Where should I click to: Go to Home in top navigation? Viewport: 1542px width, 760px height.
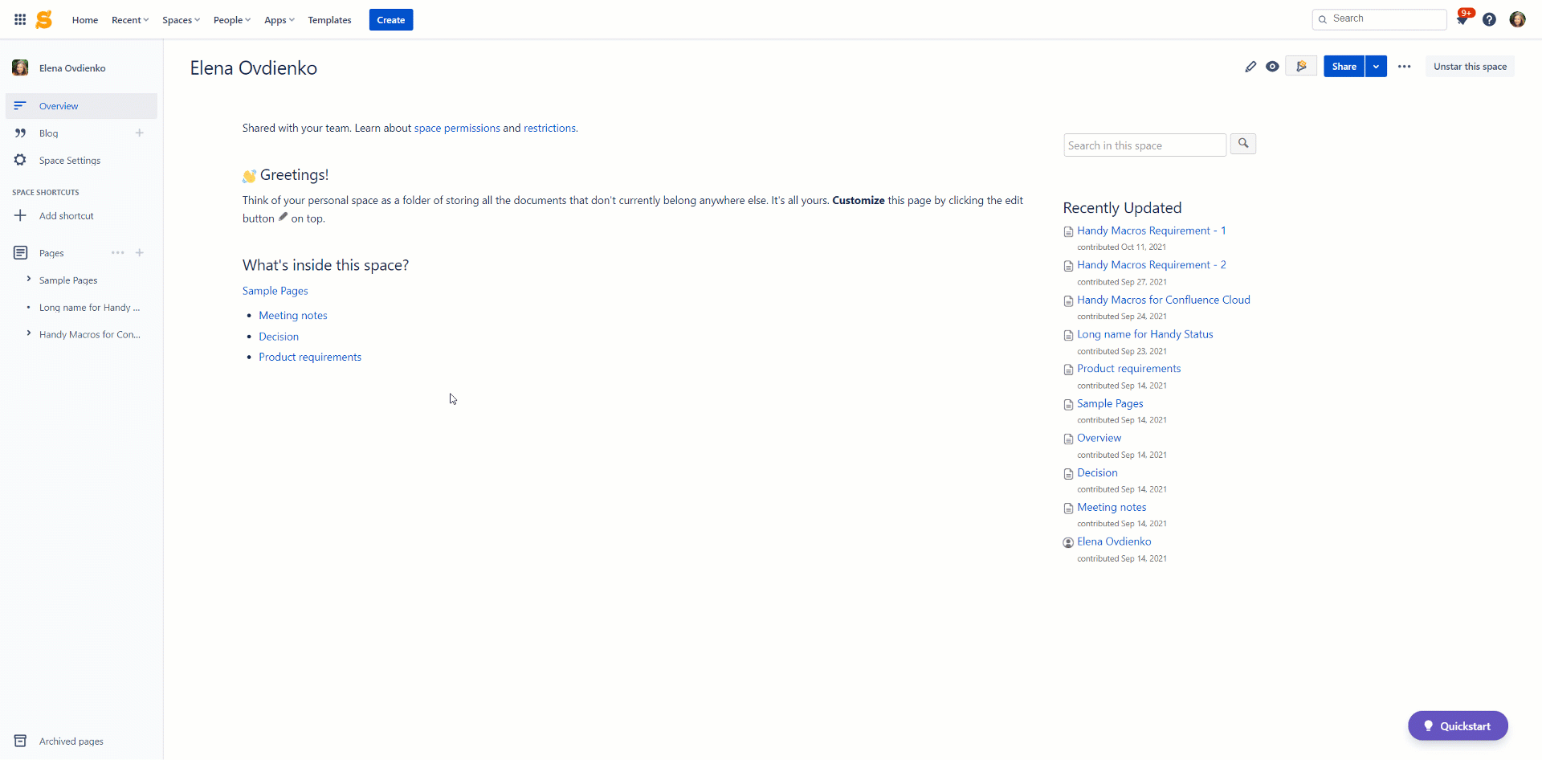[x=84, y=20]
